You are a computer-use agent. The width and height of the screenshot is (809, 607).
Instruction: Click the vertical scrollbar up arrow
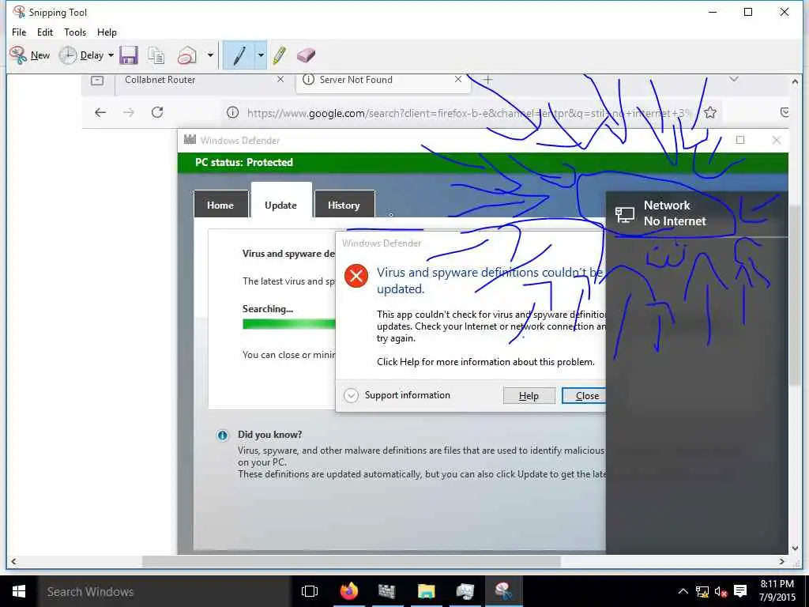coord(795,81)
